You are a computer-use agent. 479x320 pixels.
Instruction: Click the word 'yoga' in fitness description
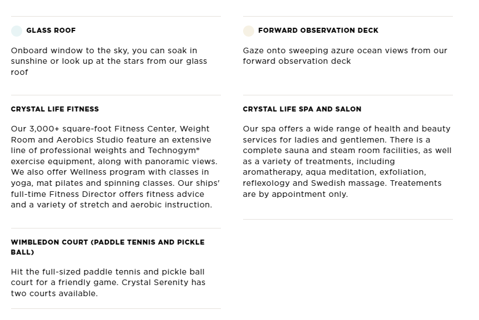[21, 183]
